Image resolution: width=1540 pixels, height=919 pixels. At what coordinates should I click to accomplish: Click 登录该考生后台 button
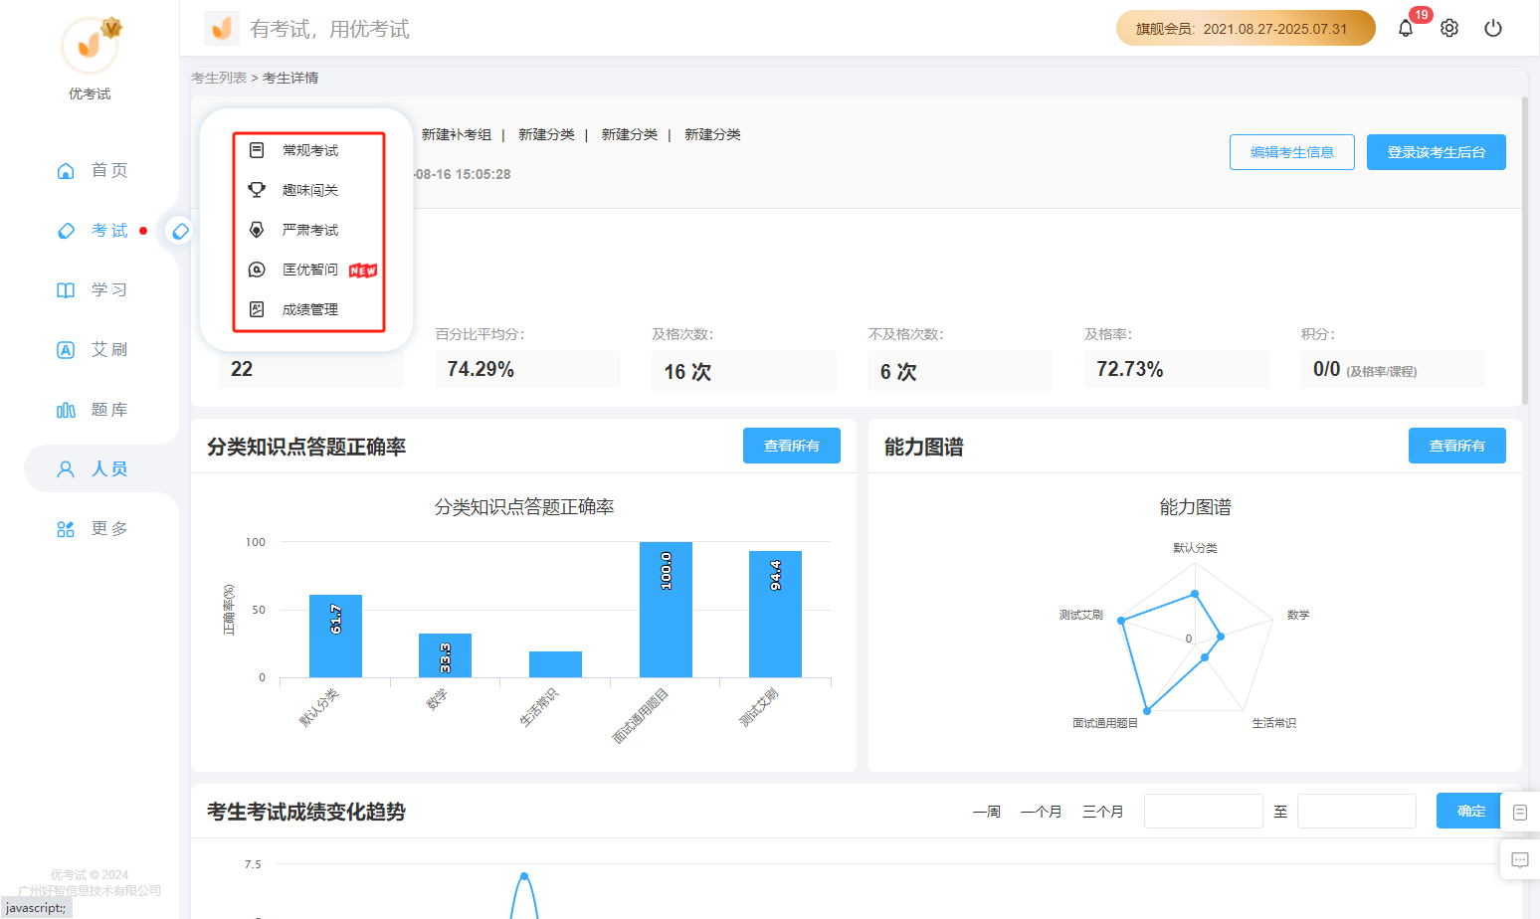[x=1436, y=152]
